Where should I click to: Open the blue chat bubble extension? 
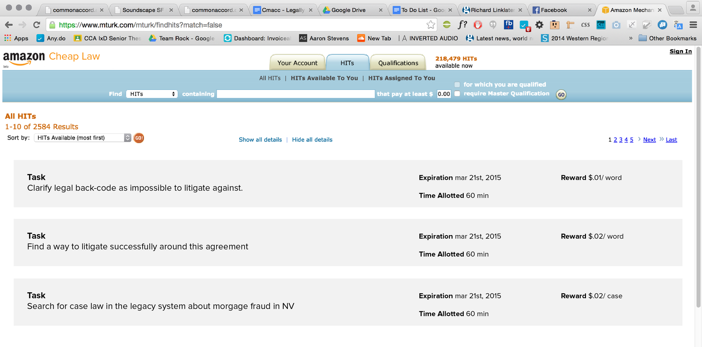click(662, 25)
